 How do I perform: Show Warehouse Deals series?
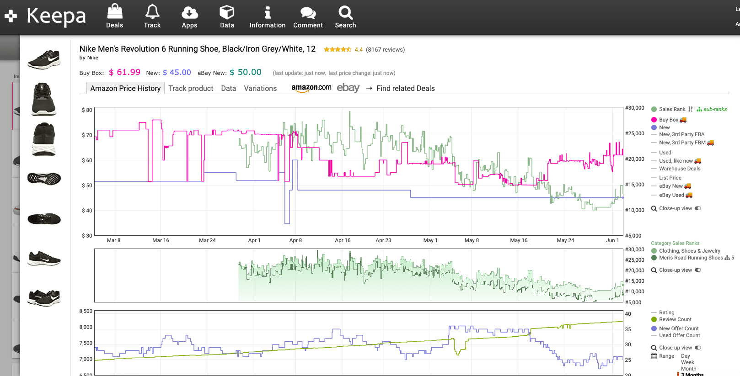pos(676,169)
